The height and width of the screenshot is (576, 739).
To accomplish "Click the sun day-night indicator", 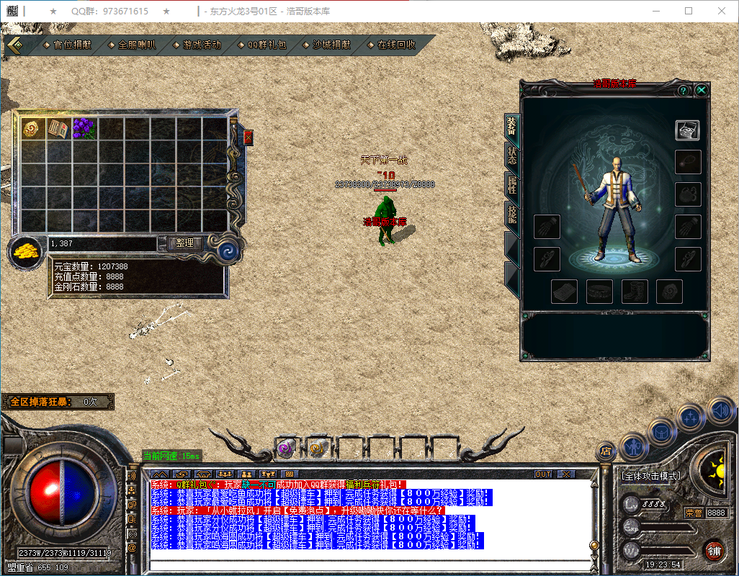I will pos(715,471).
